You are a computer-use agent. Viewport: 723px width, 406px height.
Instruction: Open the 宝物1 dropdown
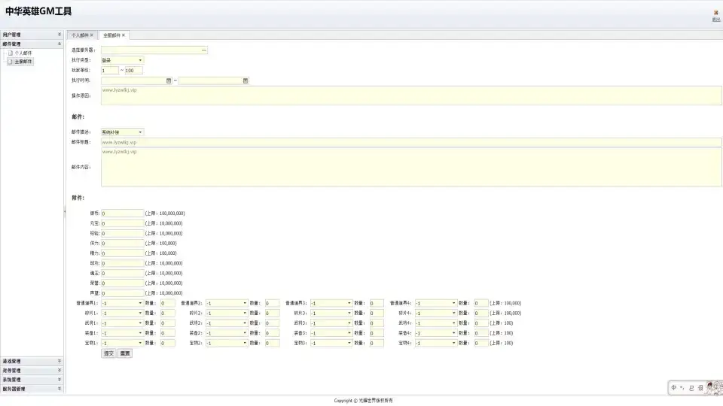(123, 343)
